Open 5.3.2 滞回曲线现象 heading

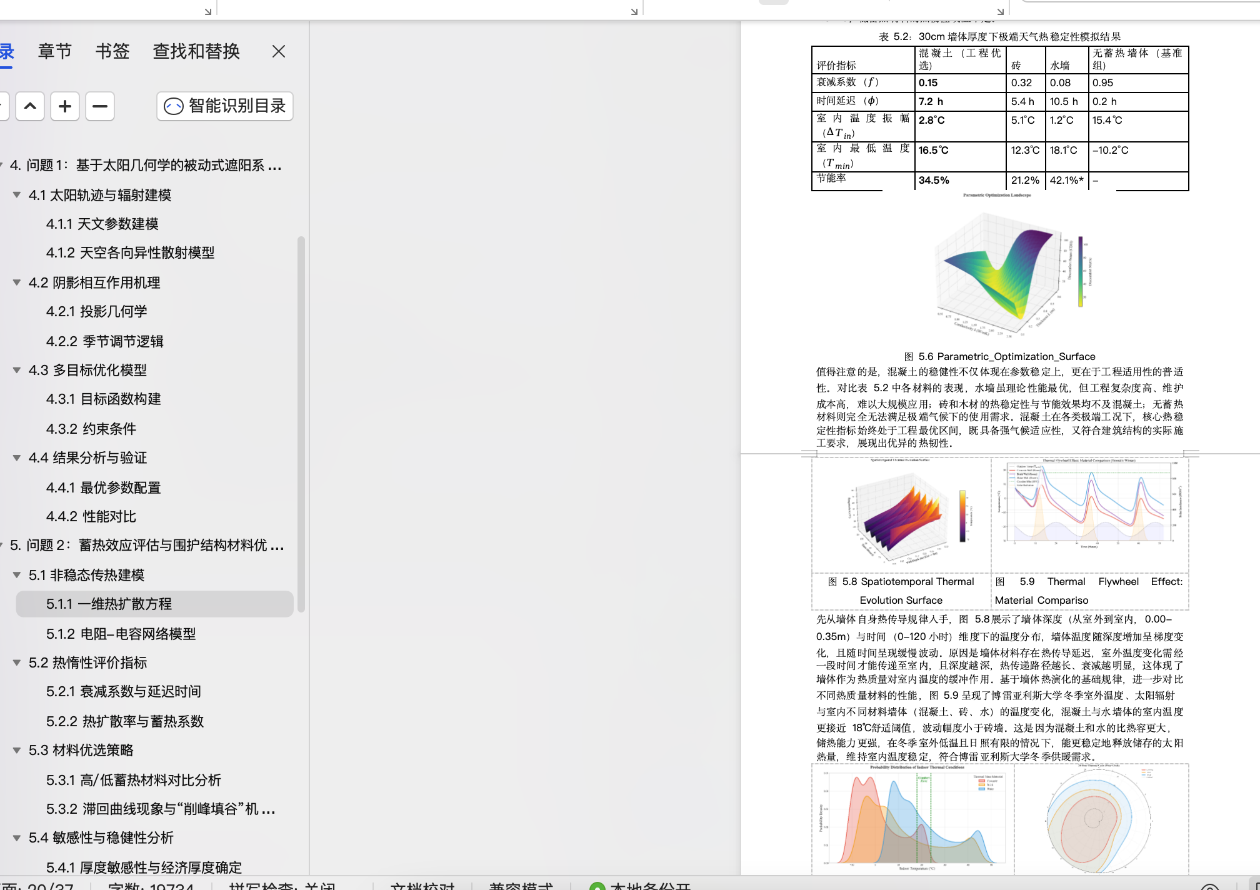coord(161,809)
